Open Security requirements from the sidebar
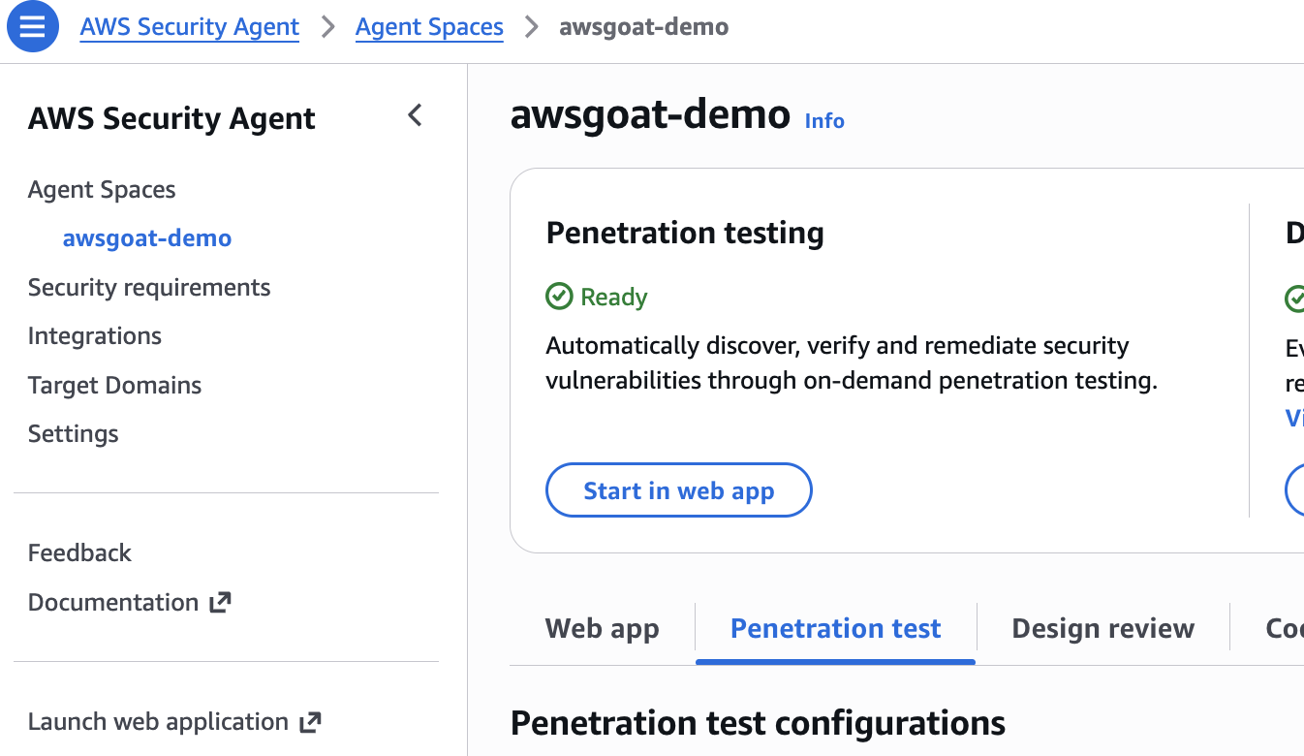 pos(149,287)
